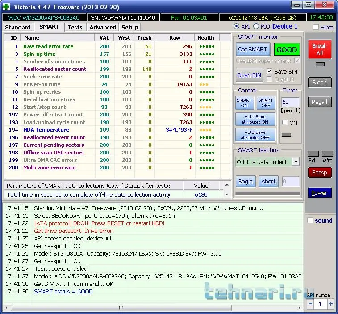Screen dimensions: 338x314
Task: Click the green GOOD status indicator
Action: 287,50
